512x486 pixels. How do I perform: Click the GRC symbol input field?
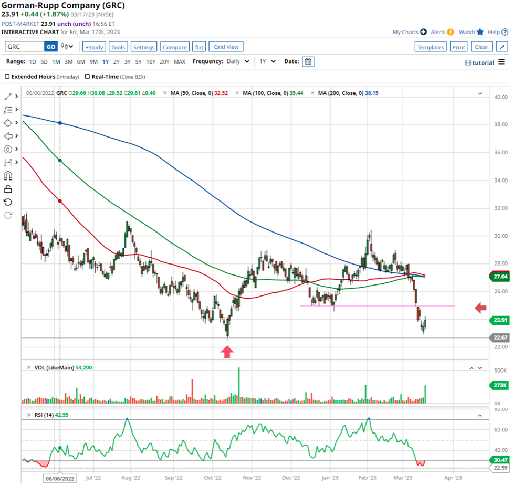(25, 47)
